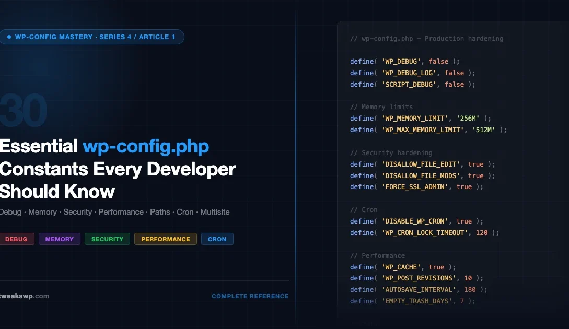
Task: Click the large faded '30' numeral
Action: 23,110
